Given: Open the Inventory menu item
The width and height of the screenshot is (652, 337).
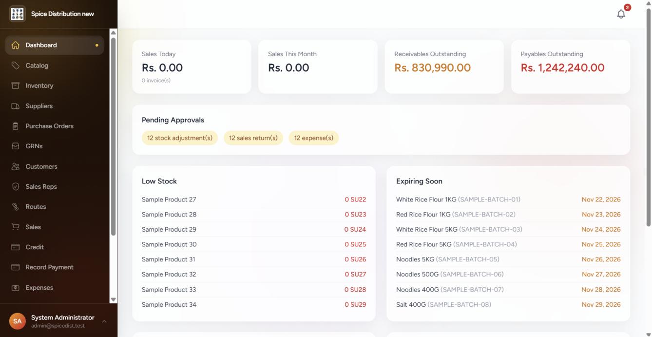Looking at the screenshot, I should tap(55, 85).
